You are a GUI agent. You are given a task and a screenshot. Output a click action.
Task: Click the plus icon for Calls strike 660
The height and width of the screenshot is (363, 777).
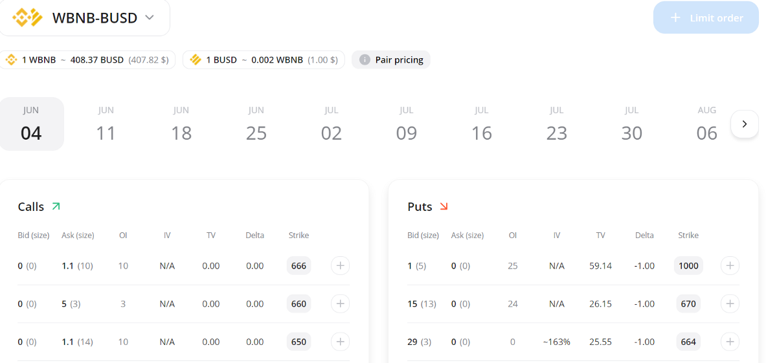[x=341, y=304]
